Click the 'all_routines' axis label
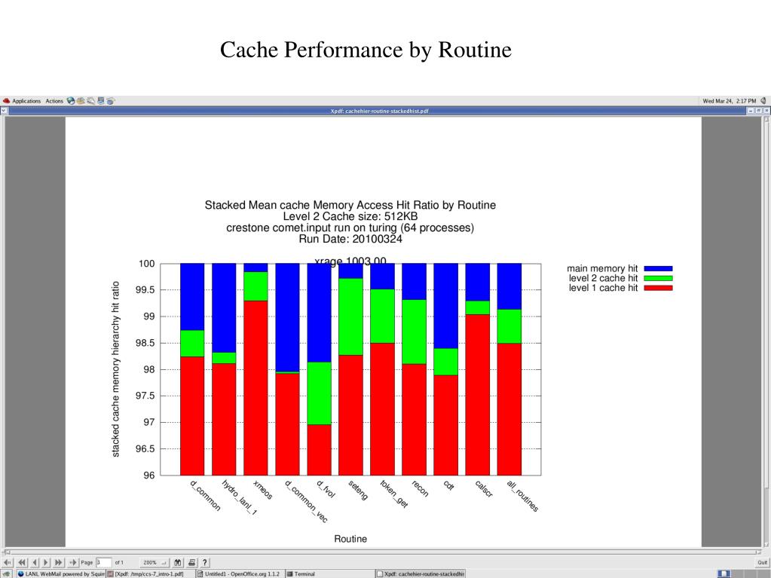771x578 pixels. [x=523, y=496]
